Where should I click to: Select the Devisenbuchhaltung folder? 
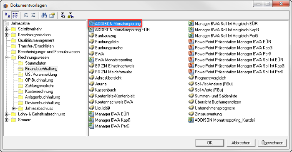[x=43, y=103]
